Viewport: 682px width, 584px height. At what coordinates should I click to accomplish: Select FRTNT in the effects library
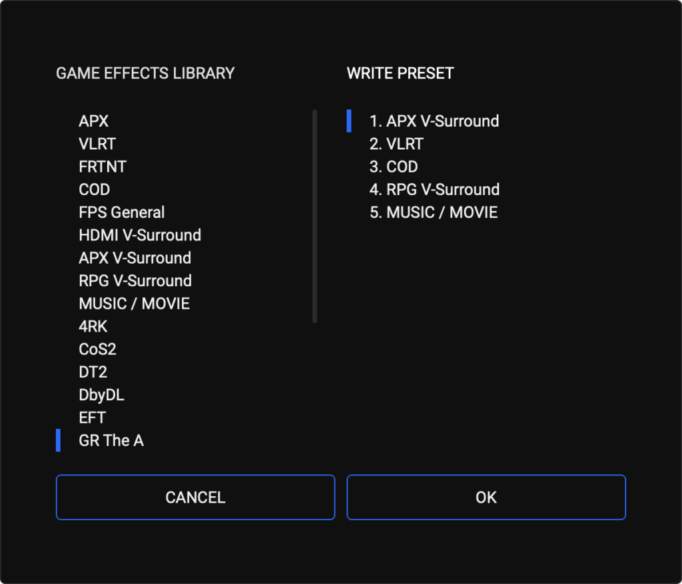tap(103, 166)
